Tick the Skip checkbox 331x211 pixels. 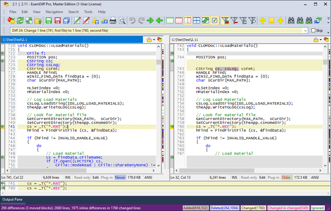coord(313,30)
